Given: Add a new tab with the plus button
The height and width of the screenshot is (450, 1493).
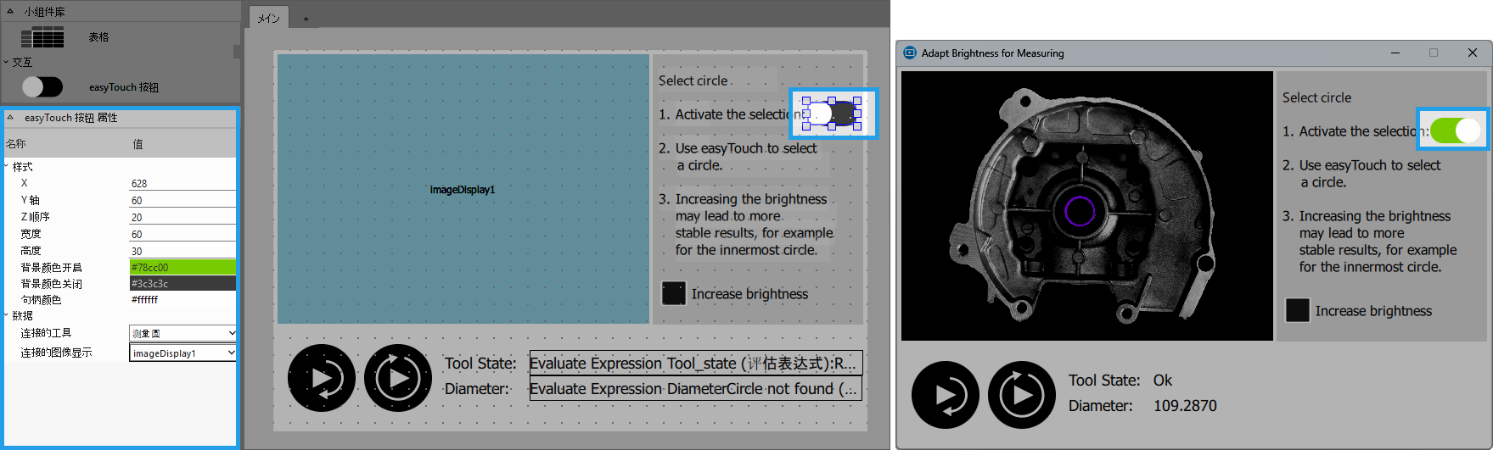Looking at the screenshot, I should click(306, 19).
